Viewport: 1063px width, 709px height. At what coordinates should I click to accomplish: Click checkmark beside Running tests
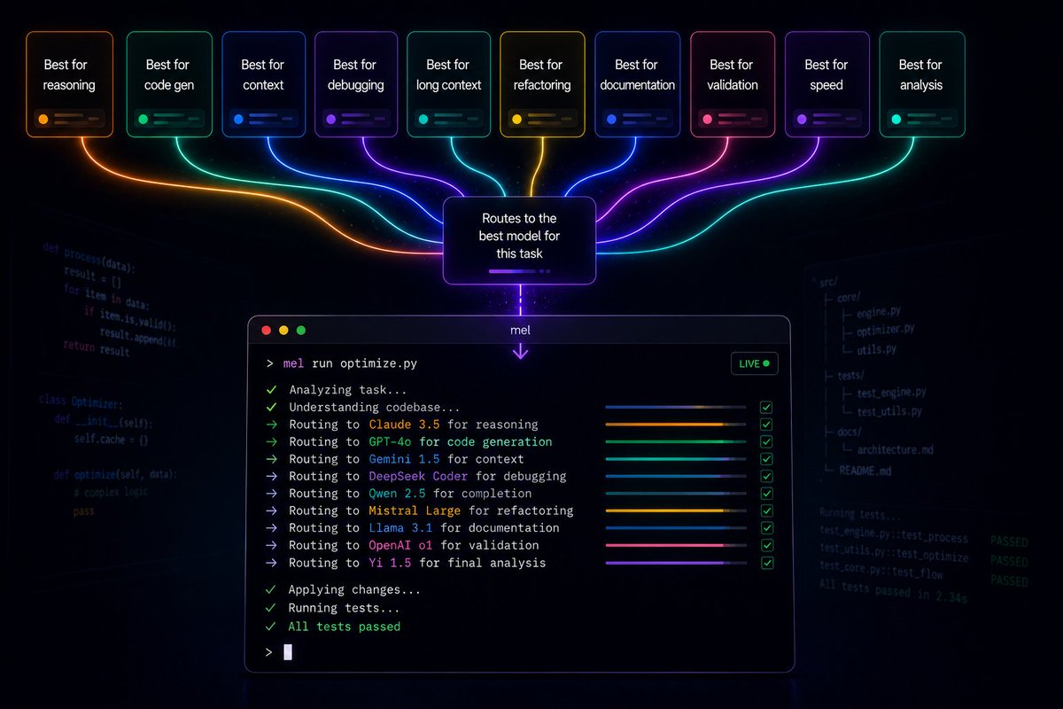point(271,608)
